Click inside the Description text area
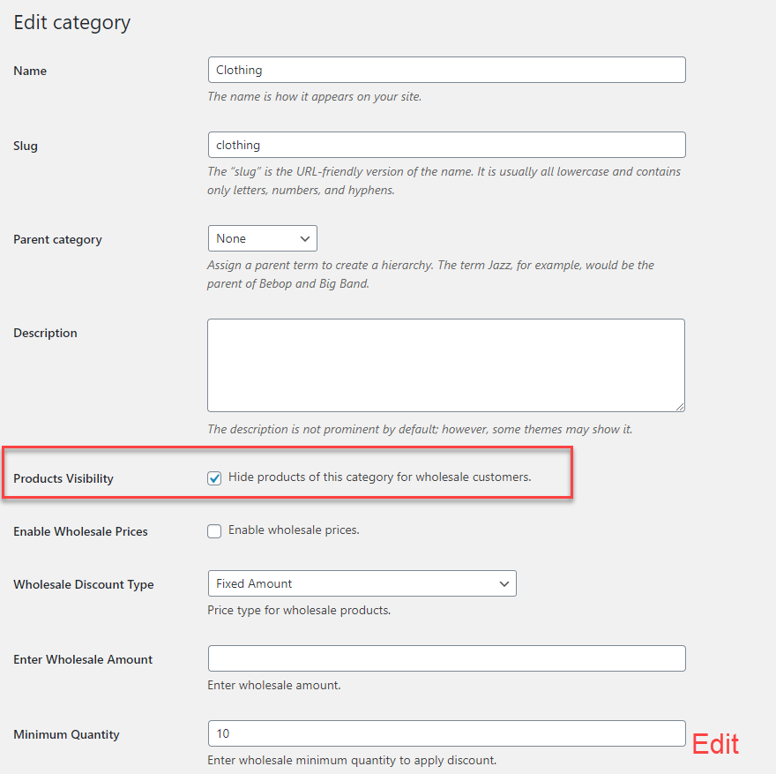 tap(446, 365)
